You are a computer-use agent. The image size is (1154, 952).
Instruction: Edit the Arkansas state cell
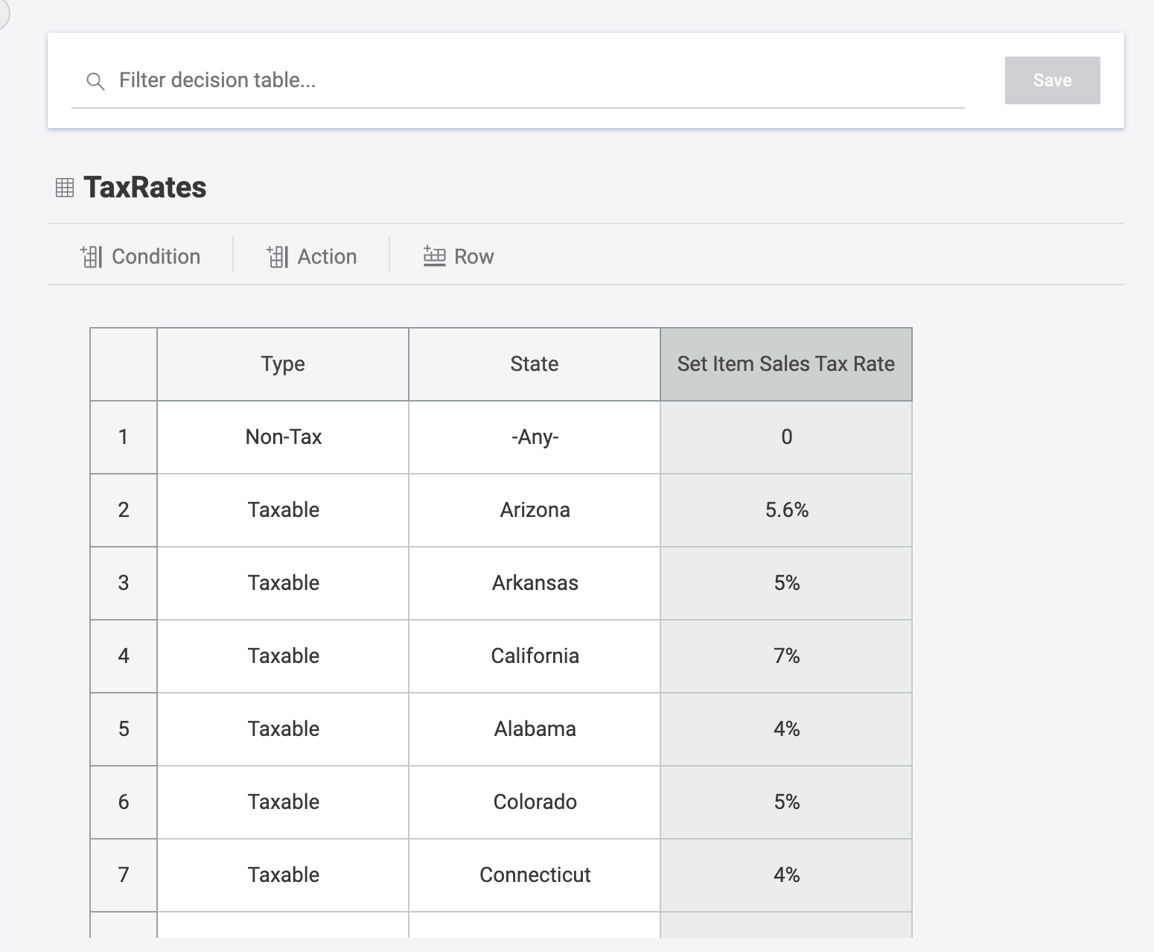[535, 583]
